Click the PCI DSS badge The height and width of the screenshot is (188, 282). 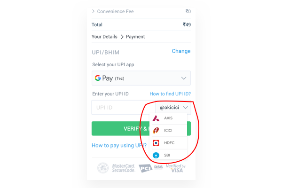pyautogui.click(x=151, y=168)
